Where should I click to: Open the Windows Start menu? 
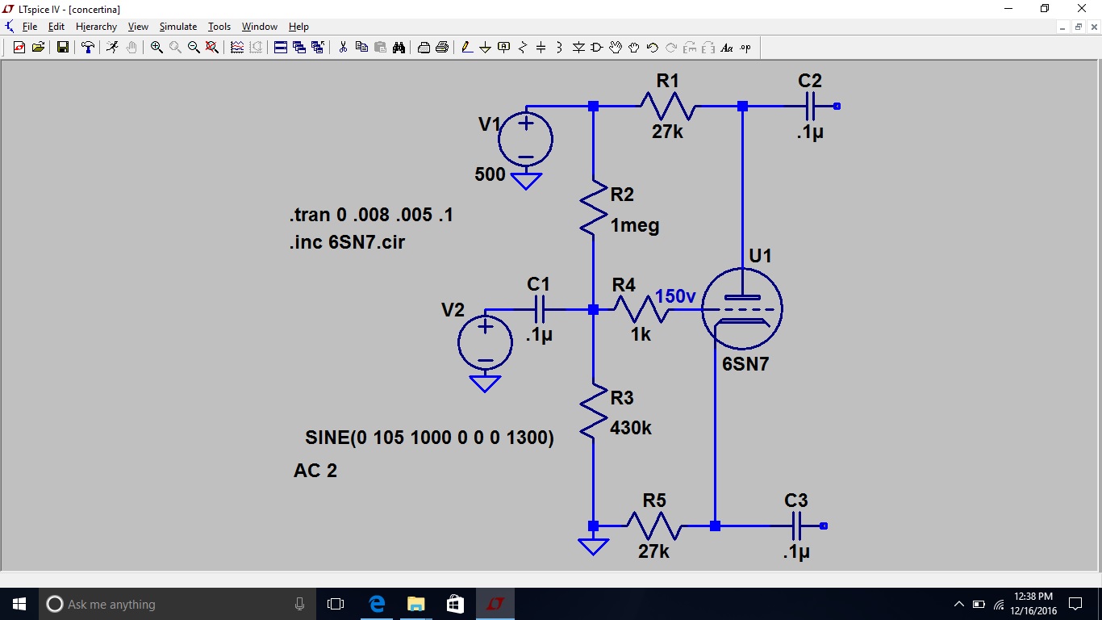19,604
